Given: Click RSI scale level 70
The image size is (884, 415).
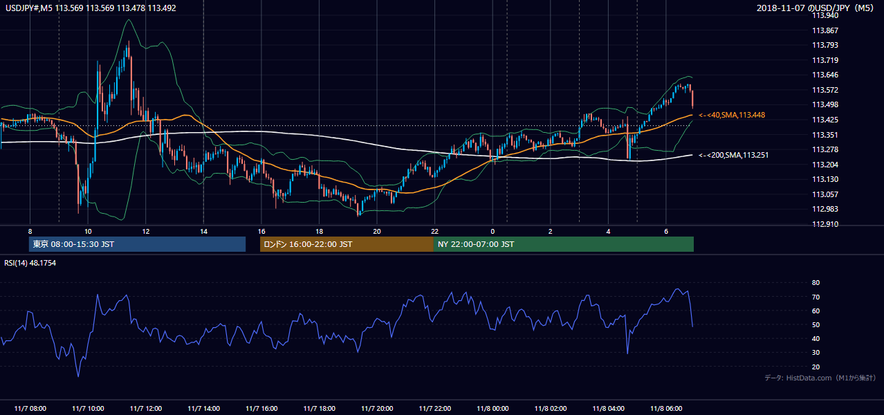Looking at the screenshot, I should pos(816,297).
